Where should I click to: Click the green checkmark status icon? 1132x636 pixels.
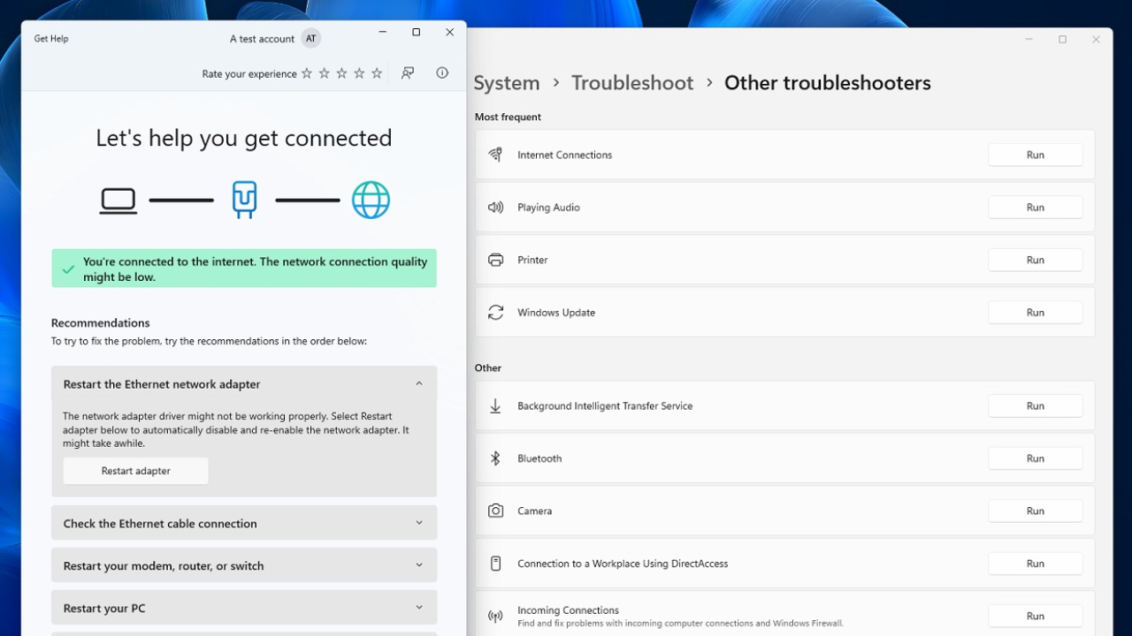click(x=68, y=269)
